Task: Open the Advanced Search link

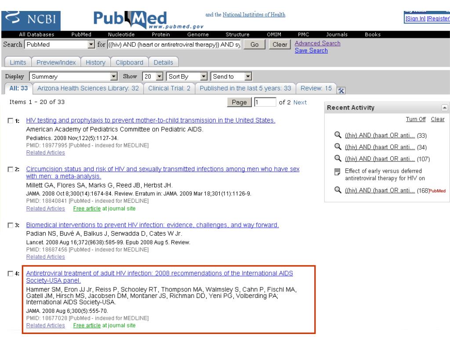Action: (x=317, y=43)
